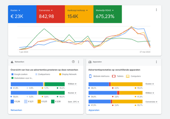The height and width of the screenshot is (119, 170).
Task: Click the Mobiele telefoons phone icon
Action: [90, 76]
